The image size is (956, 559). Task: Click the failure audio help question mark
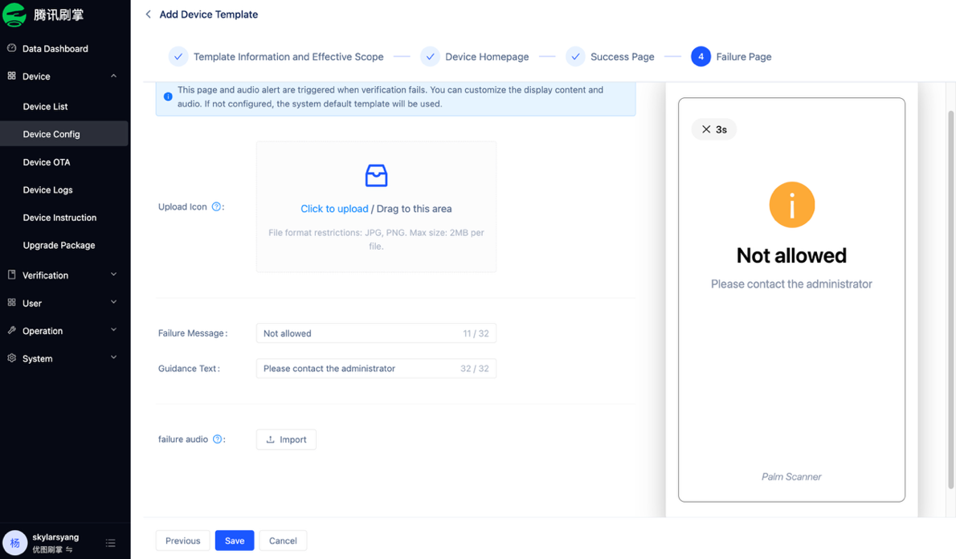[x=217, y=439]
